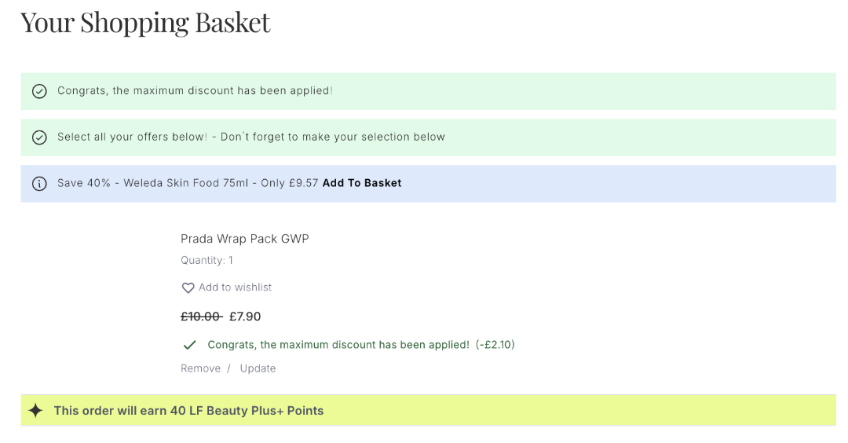Remove Prada Wrap Pack GWP from basket
The height and width of the screenshot is (443, 848).
(200, 368)
